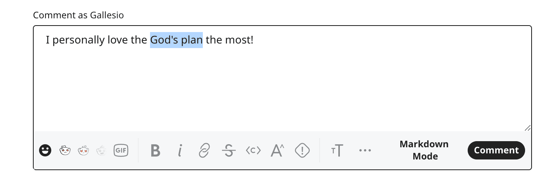The height and width of the screenshot is (190, 558).
Task: Select the faded grayed-out Snoo emoji
Action: click(x=102, y=150)
